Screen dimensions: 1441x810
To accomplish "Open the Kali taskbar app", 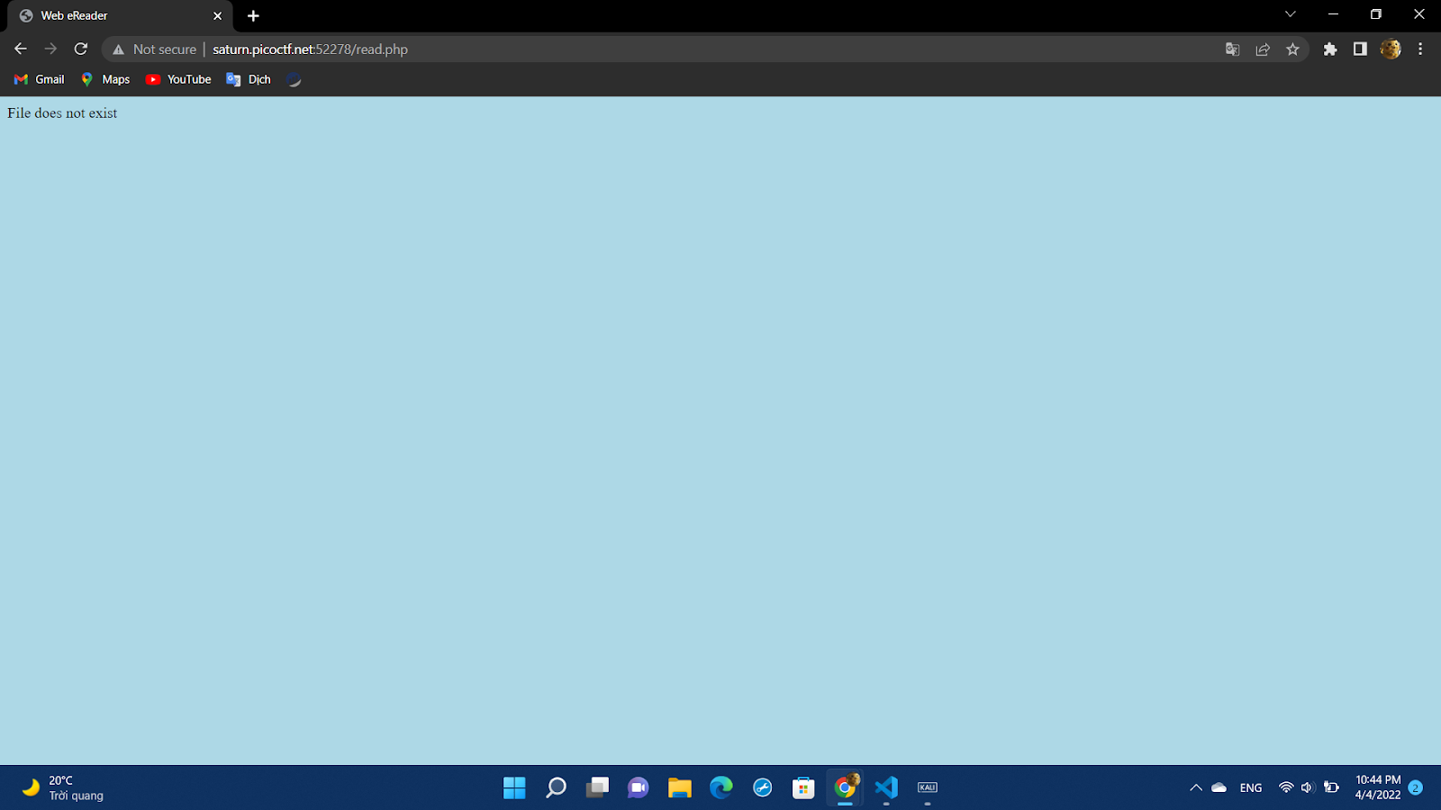I will click(928, 787).
